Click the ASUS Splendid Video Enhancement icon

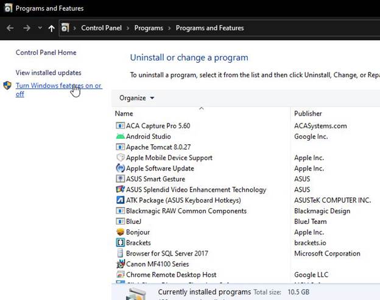point(120,189)
